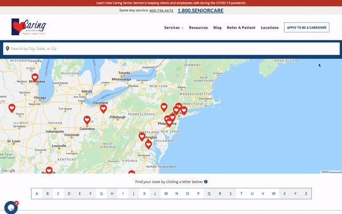Select letter P in state filter
Image resolution: width=342 pixels, height=214 pixels.
(198, 194)
